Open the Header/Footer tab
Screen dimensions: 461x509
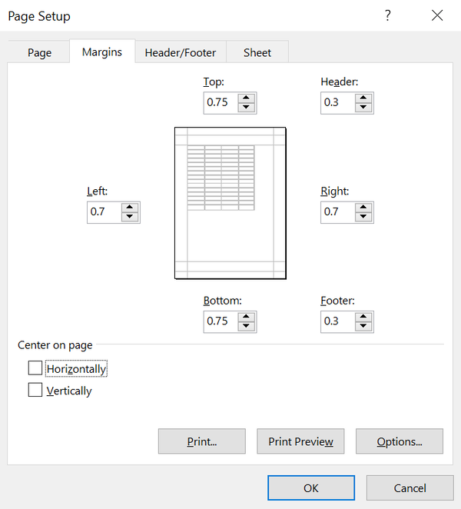[x=181, y=52]
